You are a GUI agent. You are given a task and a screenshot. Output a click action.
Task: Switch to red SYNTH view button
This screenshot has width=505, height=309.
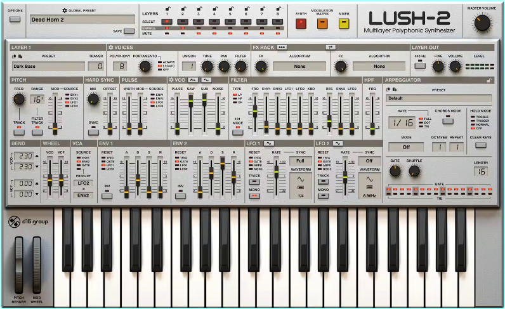[x=301, y=24]
